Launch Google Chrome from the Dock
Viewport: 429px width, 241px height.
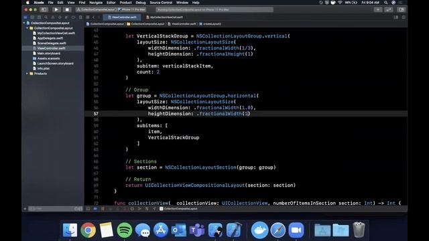[x=88, y=230]
